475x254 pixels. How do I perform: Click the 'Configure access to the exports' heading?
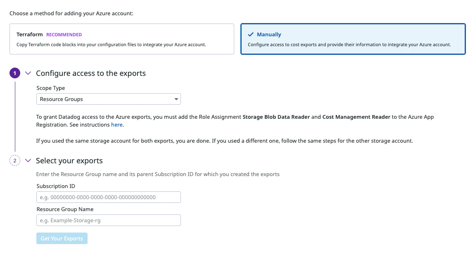pyautogui.click(x=91, y=73)
